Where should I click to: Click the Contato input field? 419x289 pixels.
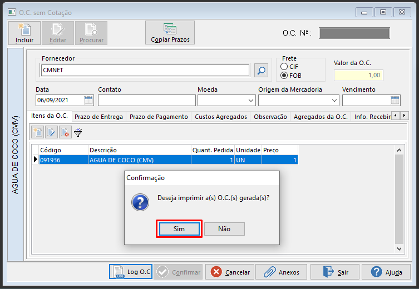[x=147, y=101]
